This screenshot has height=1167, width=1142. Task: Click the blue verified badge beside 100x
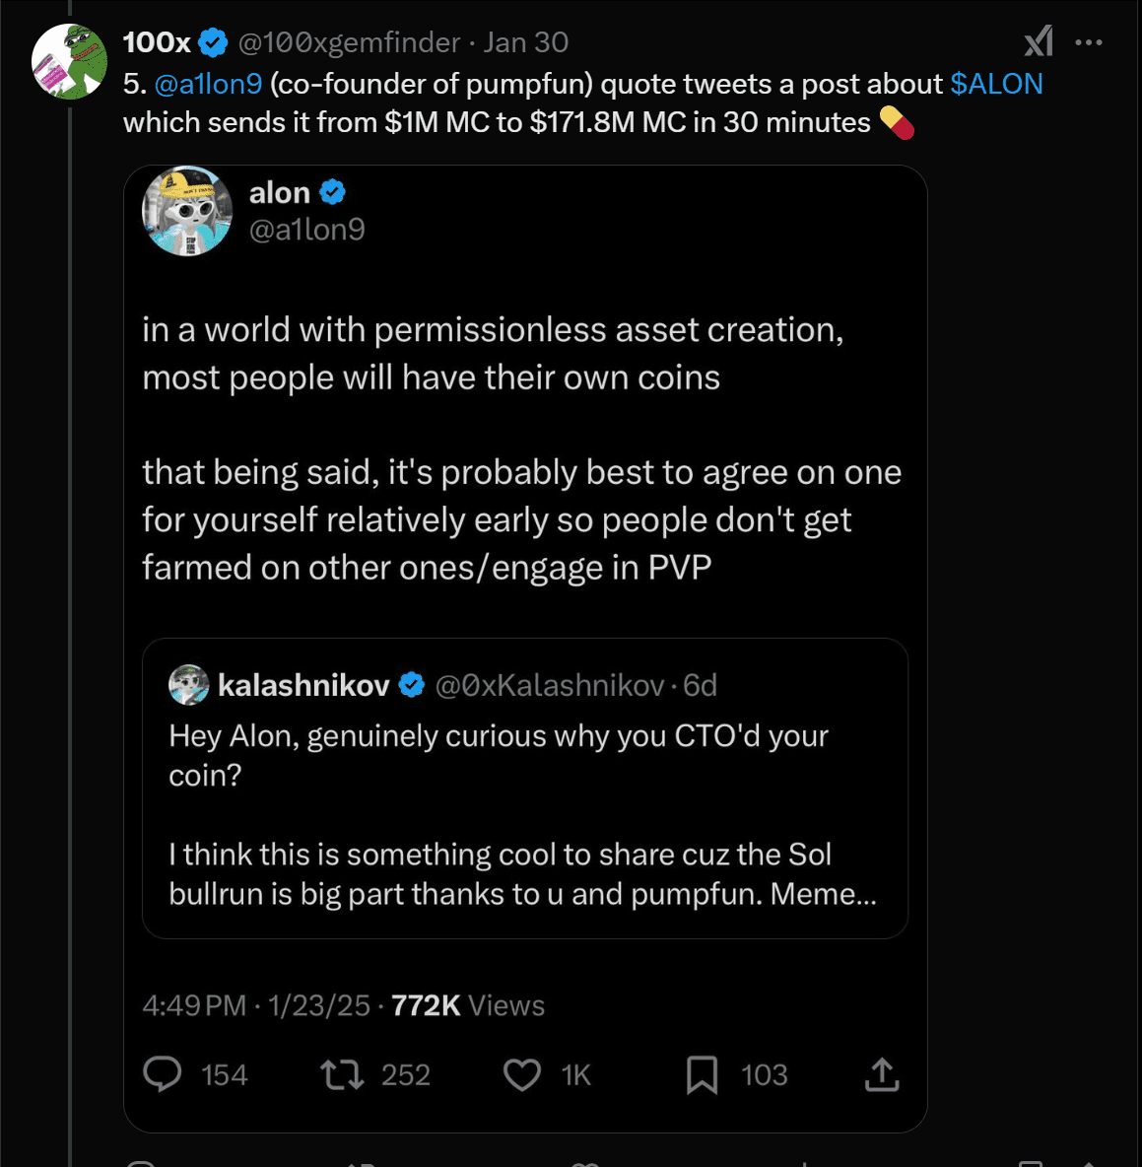(213, 42)
